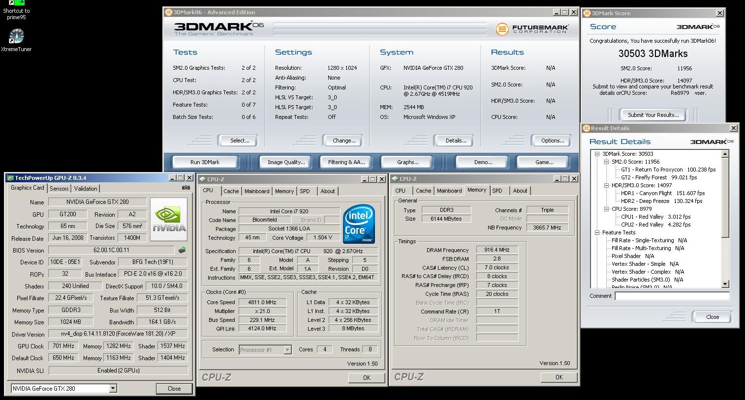Viewport: 745px width, 400px height.
Task: Open the Mainboard tab in the CPU-Z CPU window
Action: 257,191
